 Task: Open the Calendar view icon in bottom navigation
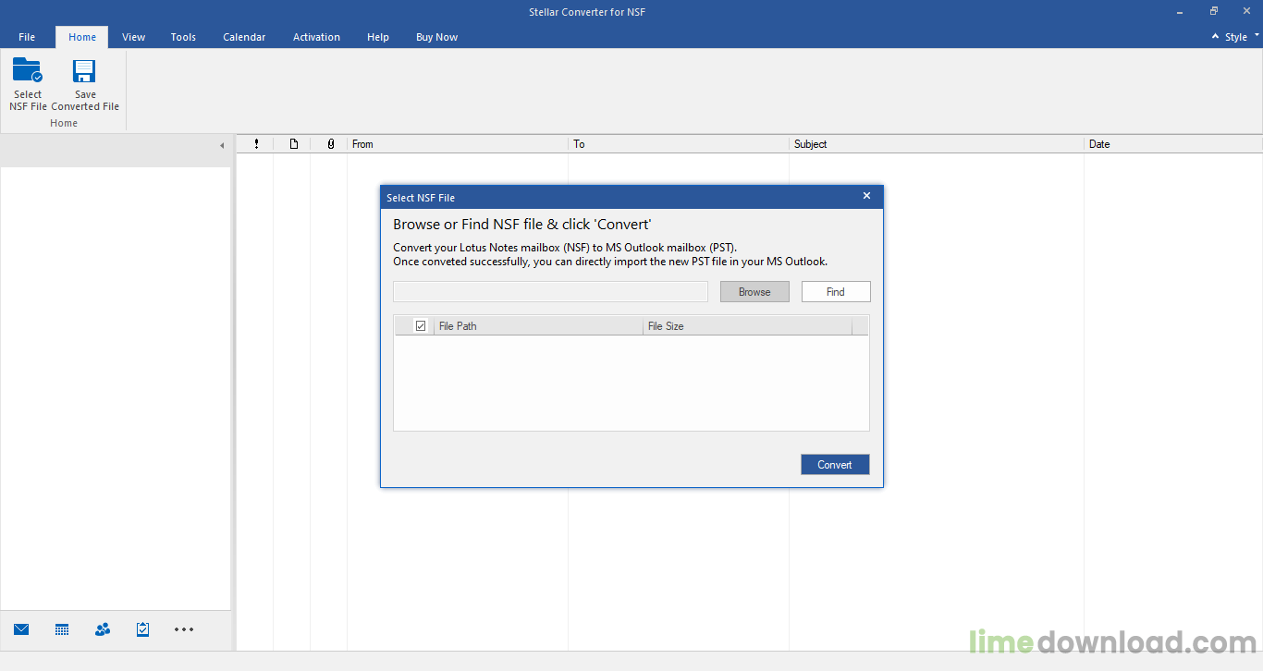[x=62, y=629]
